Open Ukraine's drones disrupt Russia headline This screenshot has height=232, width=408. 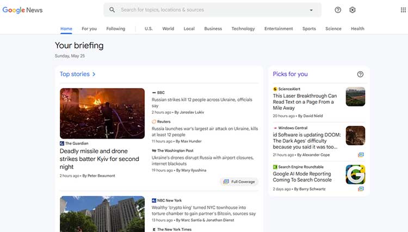203,161
